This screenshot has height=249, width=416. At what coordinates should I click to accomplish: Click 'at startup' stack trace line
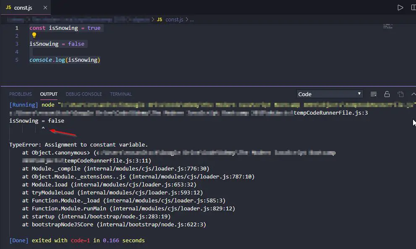(96, 216)
